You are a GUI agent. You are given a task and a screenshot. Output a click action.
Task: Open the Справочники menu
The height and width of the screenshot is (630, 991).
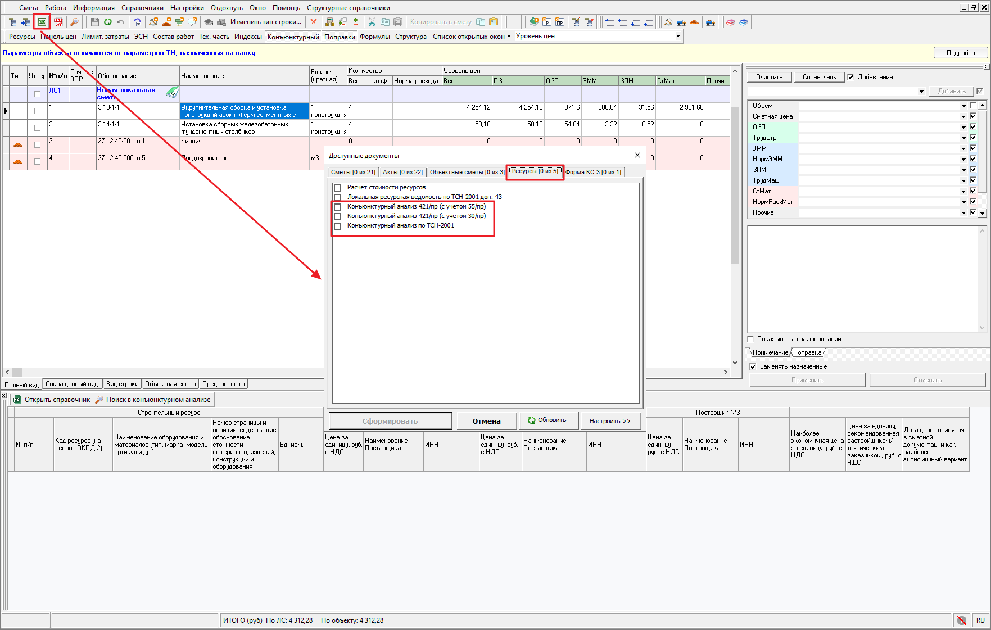(142, 8)
